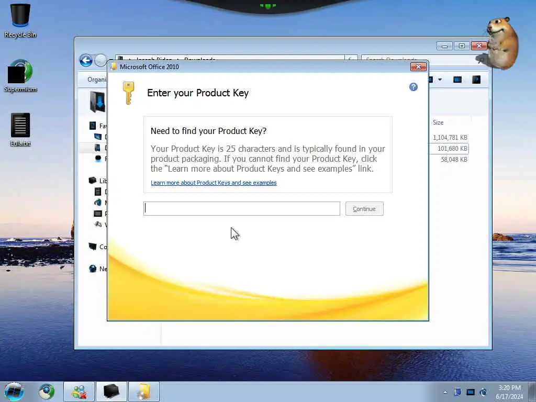Click the Documents library icon in sidebar
This screenshot has height=402, width=536.
(x=98, y=192)
